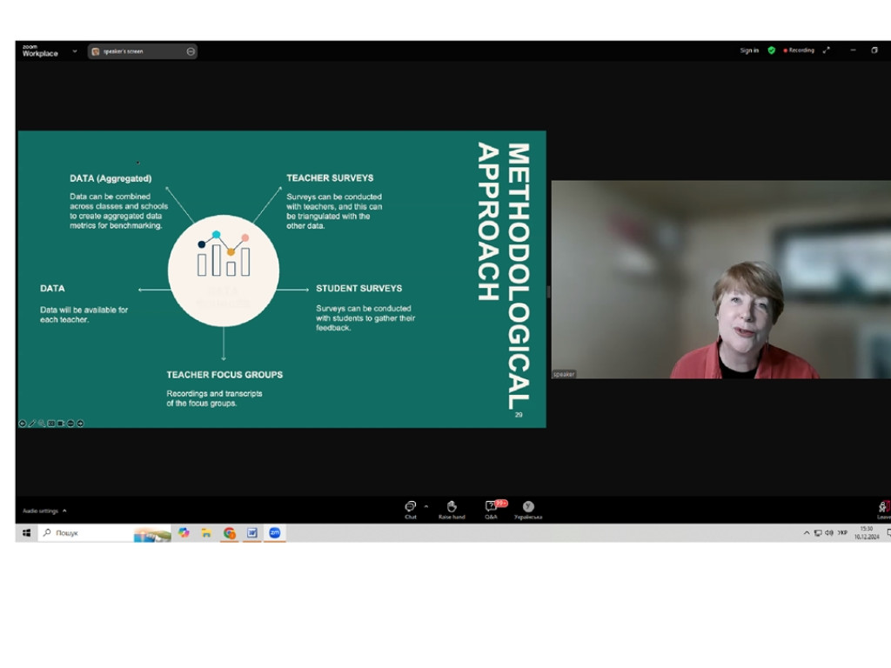
Task: Toggle slideshow camera/subtitle control
Action: coord(61,424)
